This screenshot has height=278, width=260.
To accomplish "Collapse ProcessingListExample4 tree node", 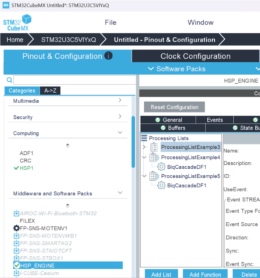I will [x=144, y=157].
